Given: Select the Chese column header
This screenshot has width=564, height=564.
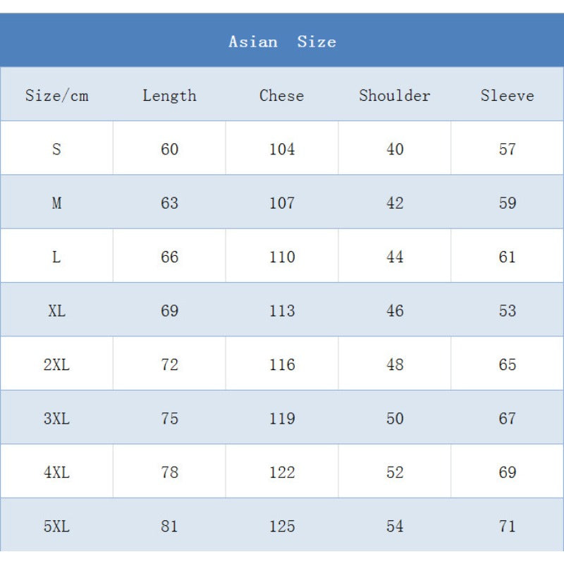Looking at the screenshot, I should 282,95.
